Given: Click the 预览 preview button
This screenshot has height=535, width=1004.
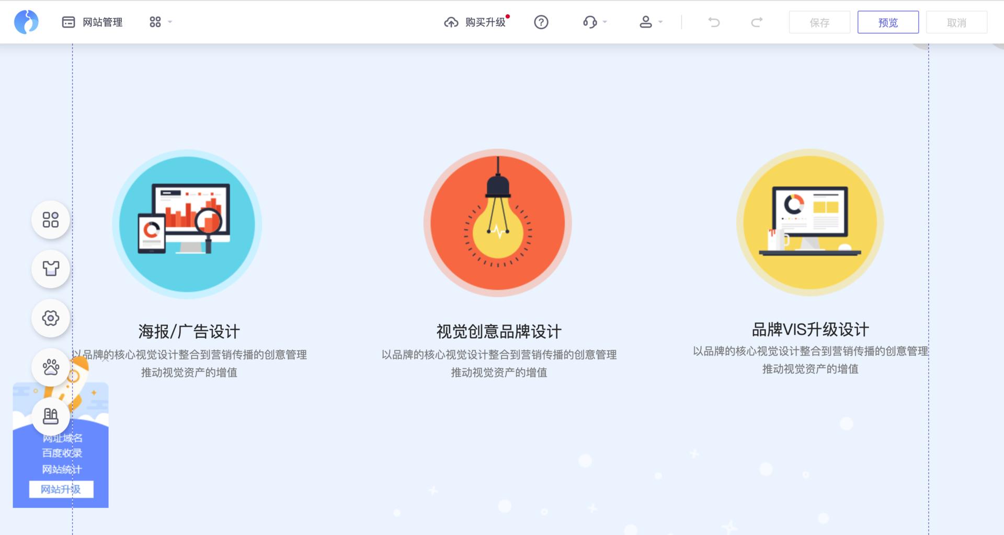Looking at the screenshot, I should [x=887, y=22].
